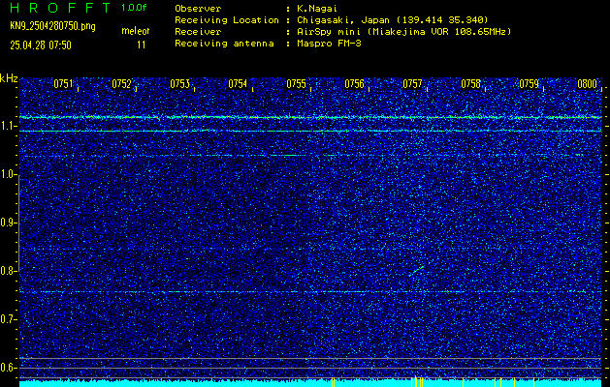Screen dimensions: 610x387
Task: Click the 1.0 frequency axis label
Action: click(8, 174)
